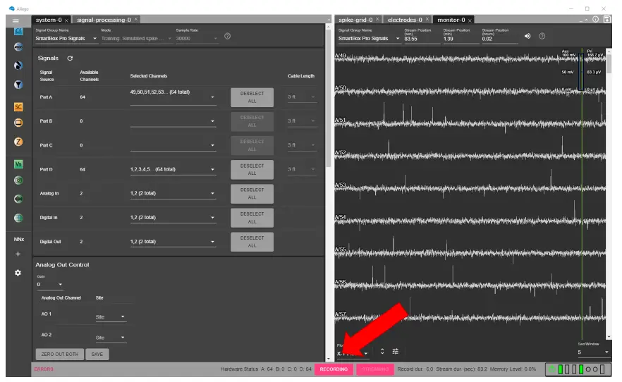The height and width of the screenshot is (382, 622).
Task: Click Deselect All for Analog In
Action: pyautogui.click(x=252, y=194)
